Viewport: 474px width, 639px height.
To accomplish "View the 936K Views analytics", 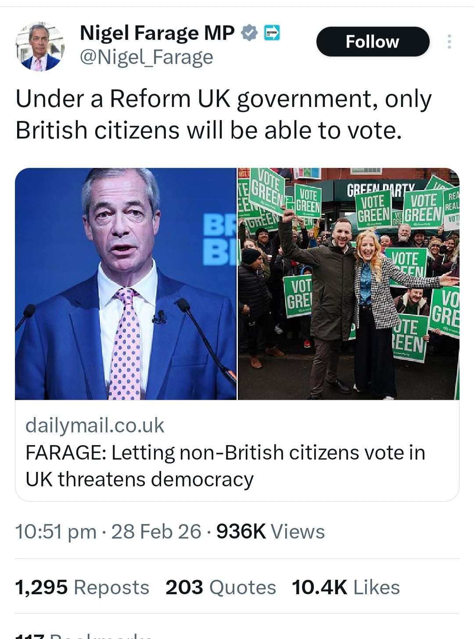I will click(x=270, y=532).
